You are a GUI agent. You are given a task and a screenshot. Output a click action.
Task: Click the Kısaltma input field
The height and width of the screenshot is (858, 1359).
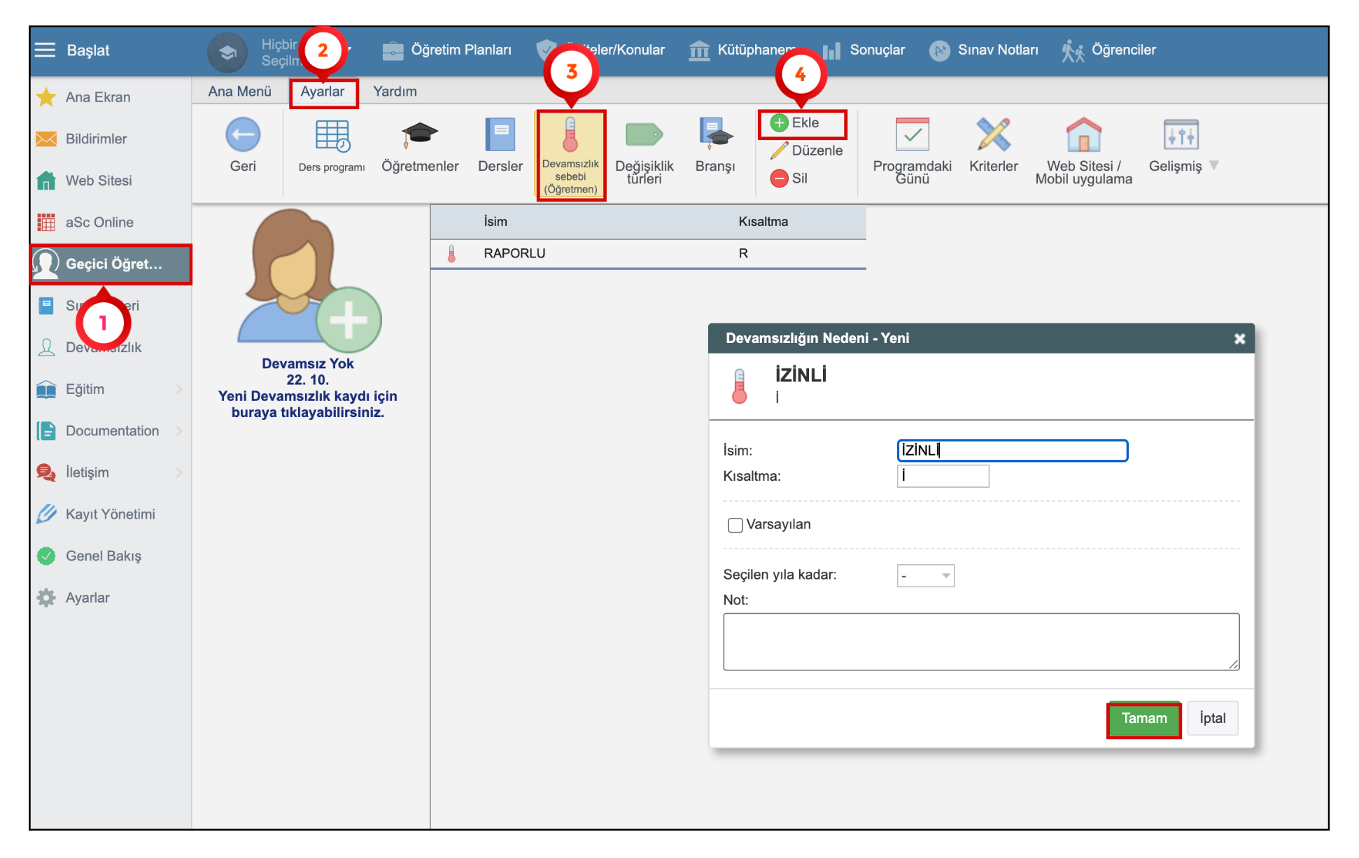(943, 476)
